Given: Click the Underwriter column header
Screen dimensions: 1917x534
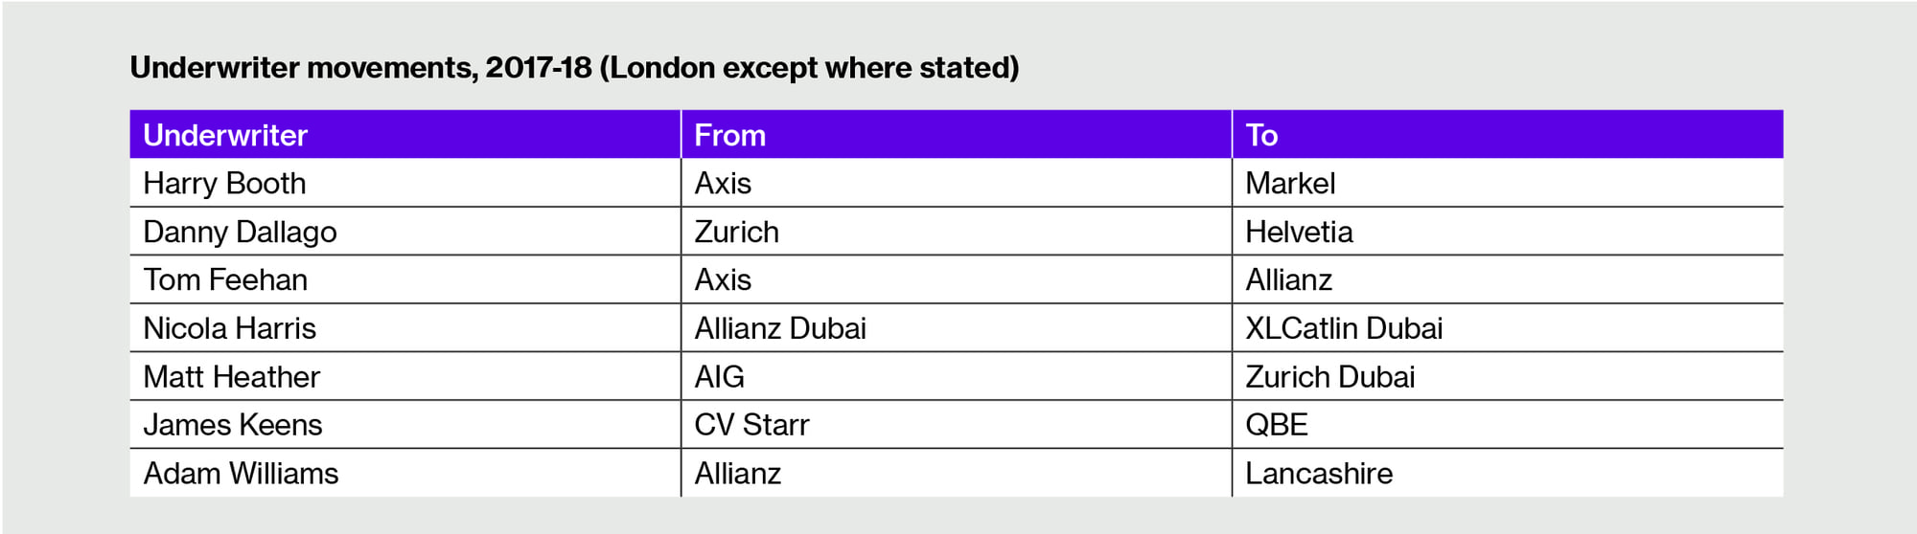Looking at the screenshot, I should (x=404, y=134).
